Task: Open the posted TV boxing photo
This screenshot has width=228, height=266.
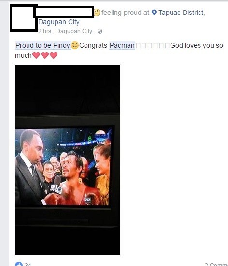Action: [68, 160]
